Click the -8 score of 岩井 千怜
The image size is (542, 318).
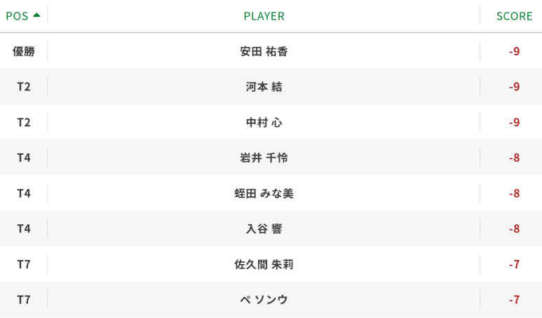pyautogui.click(x=515, y=158)
